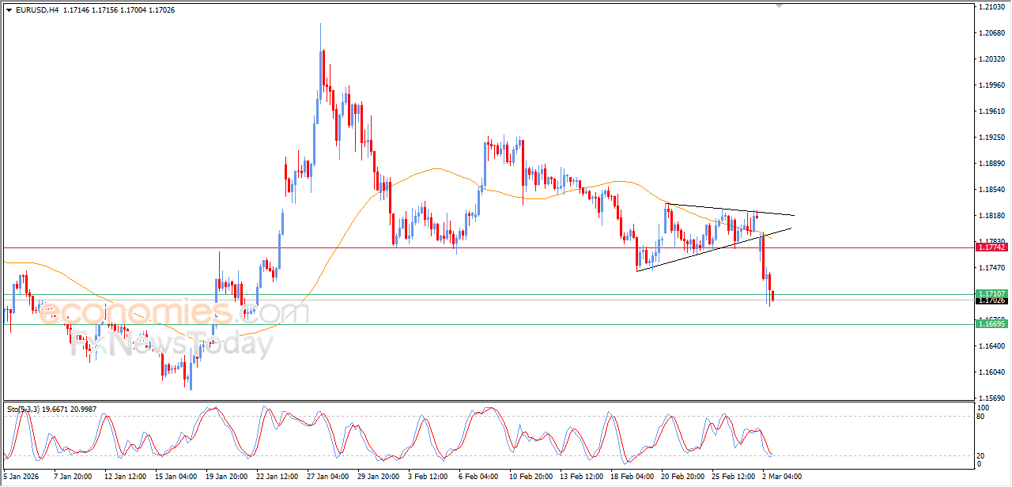Click the black 1.17026 current price tag
The height and width of the screenshot is (487, 1012).
[x=991, y=300]
